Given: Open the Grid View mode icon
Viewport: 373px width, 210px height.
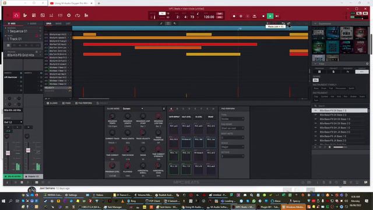Looking at the screenshot, I should coord(34,16).
